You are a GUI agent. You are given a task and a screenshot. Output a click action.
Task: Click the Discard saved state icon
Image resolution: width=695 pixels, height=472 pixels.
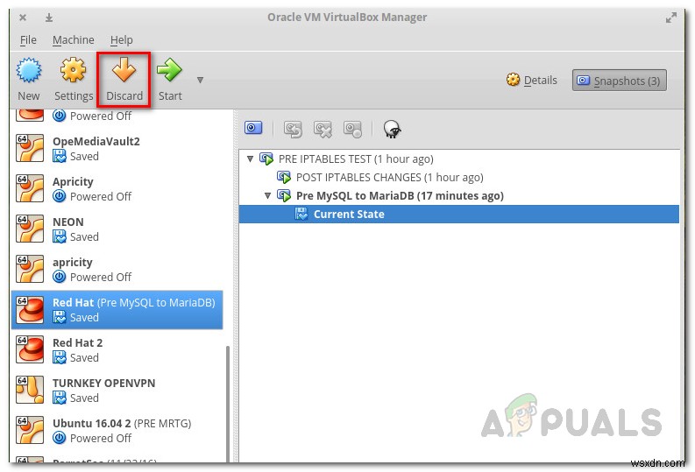(x=124, y=70)
